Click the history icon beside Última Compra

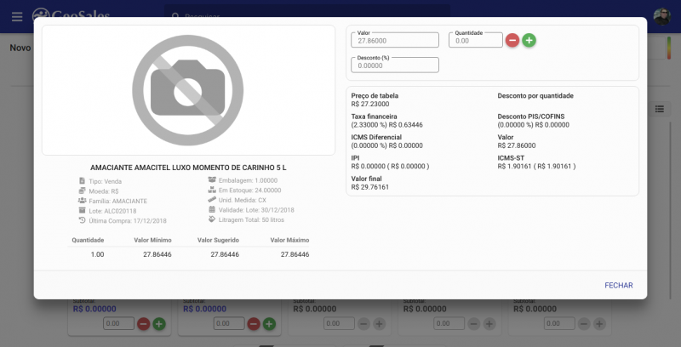[x=82, y=220]
